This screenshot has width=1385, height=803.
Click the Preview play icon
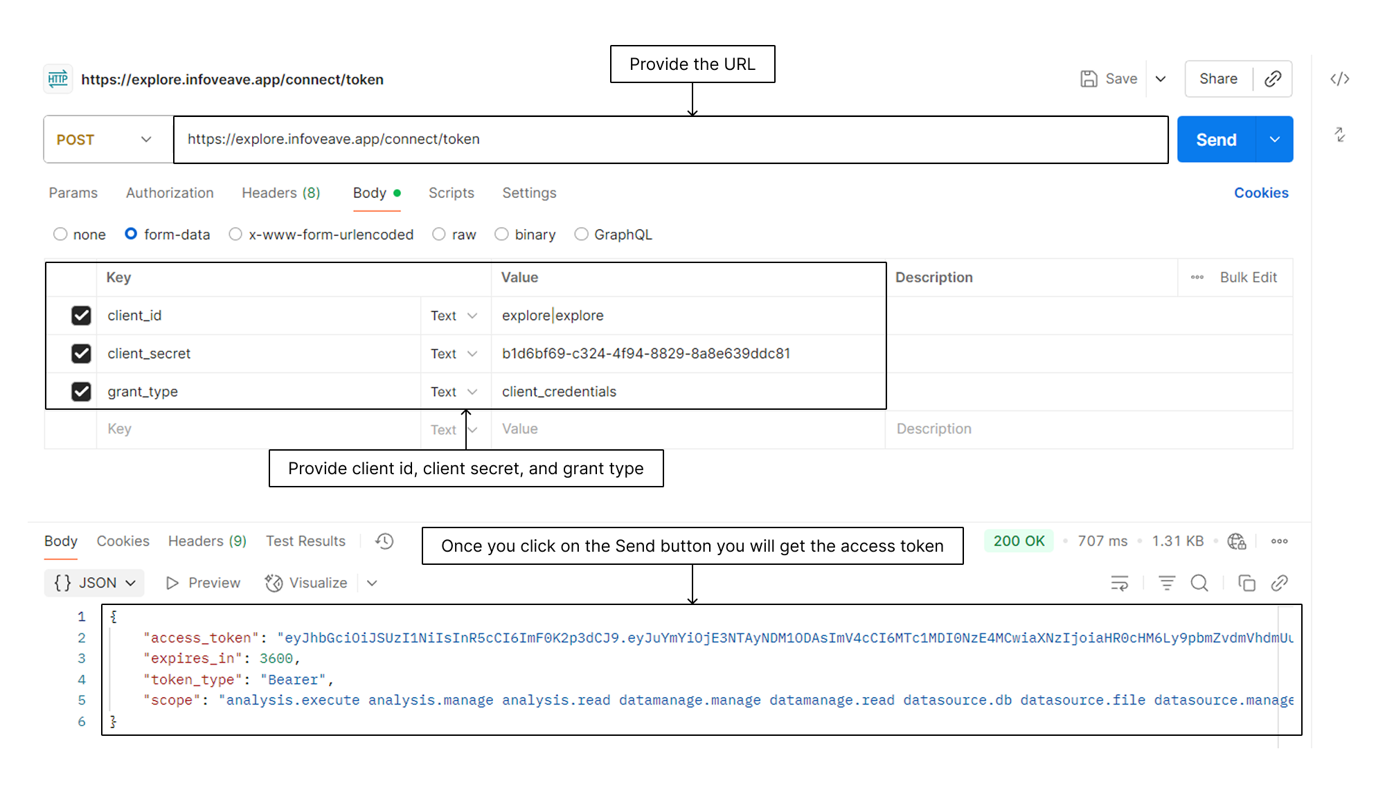(x=172, y=584)
